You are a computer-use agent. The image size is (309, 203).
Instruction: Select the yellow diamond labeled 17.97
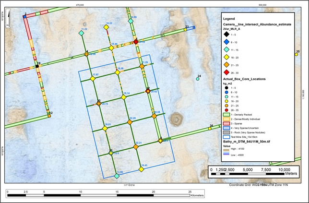click(92, 79)
